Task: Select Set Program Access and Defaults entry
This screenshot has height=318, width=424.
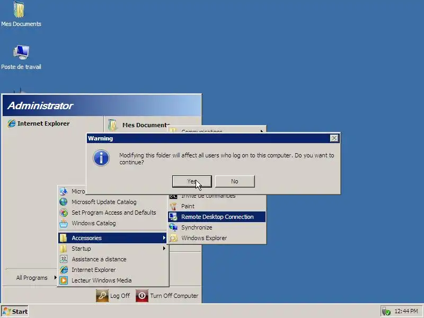Action: point(113,213)
